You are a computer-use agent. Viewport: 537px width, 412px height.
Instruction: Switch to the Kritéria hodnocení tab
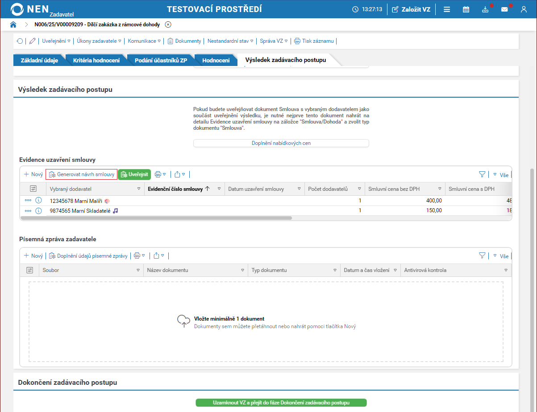(x=96, y=60)
